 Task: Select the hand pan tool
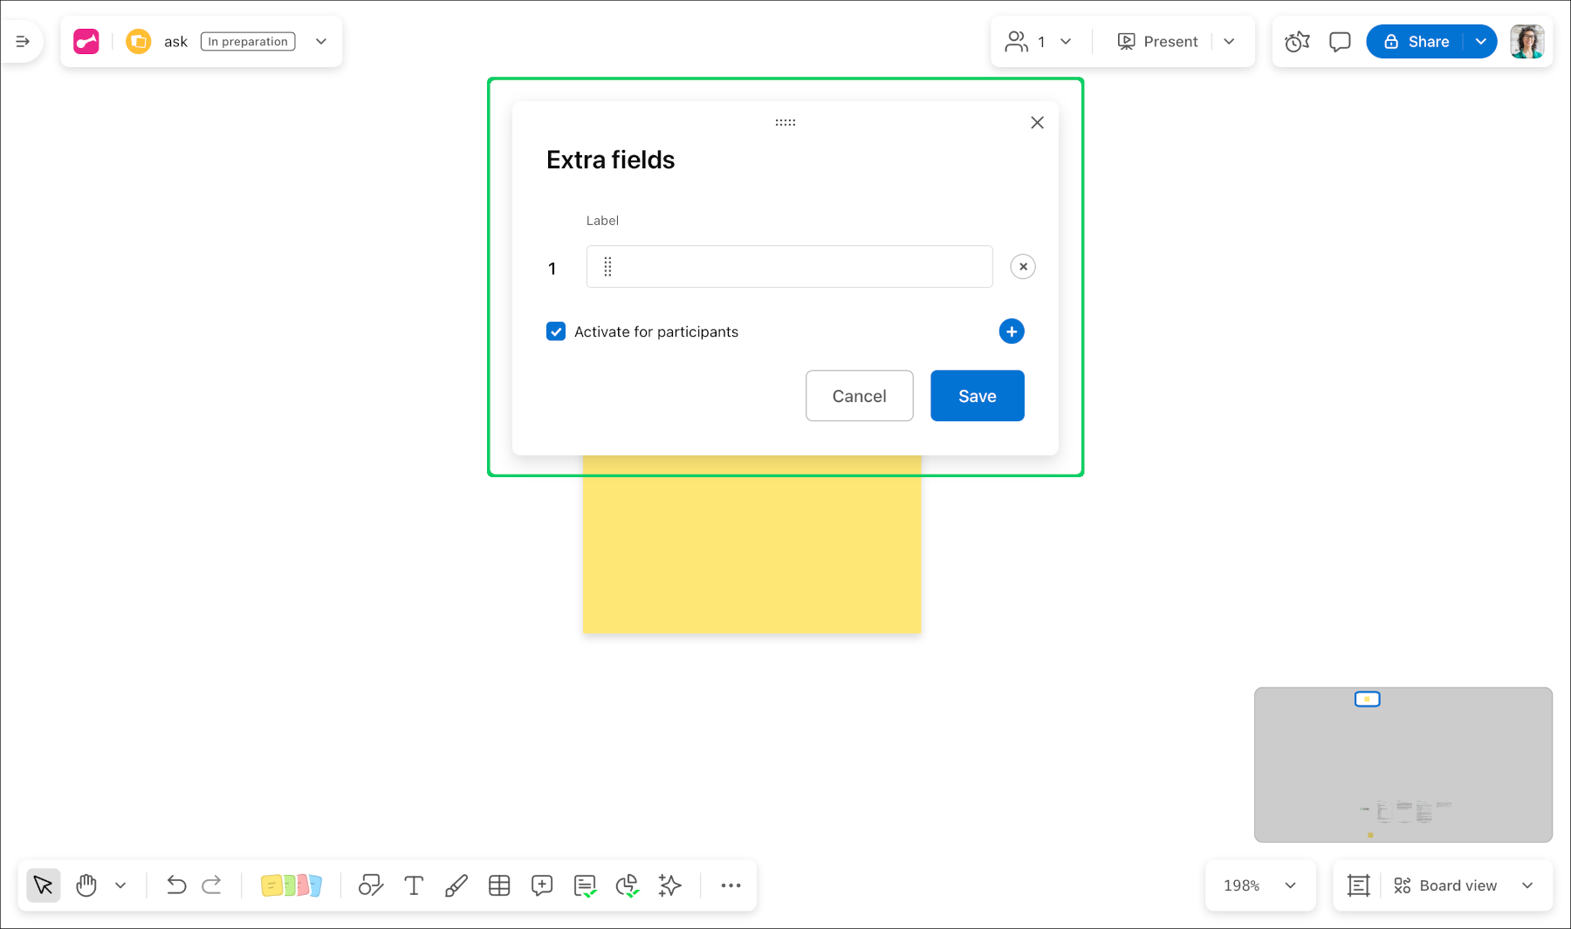[x=86, y=885]
